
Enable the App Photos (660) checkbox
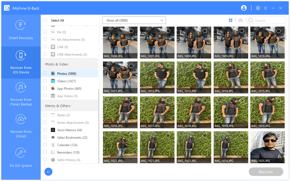click(45, 88)
